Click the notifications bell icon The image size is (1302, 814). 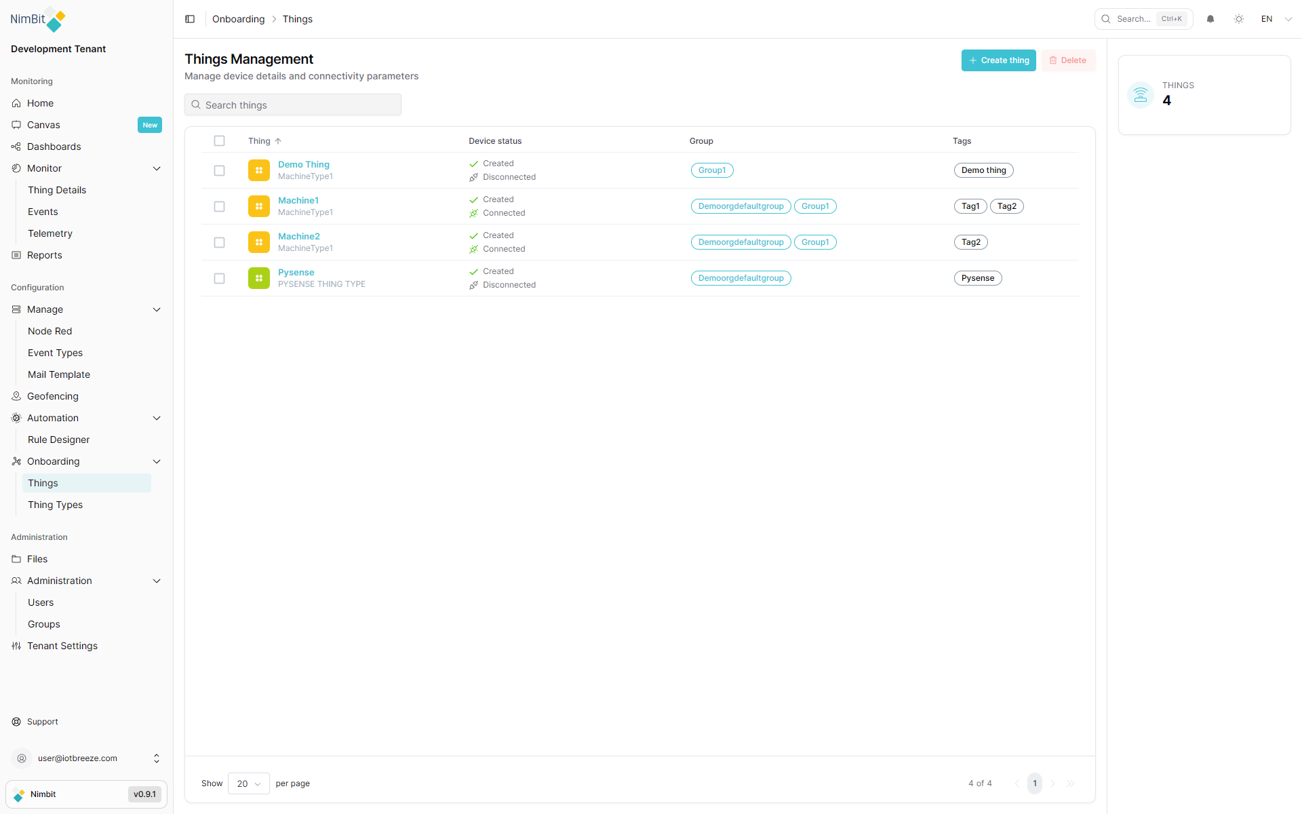tap(1210, 19)
